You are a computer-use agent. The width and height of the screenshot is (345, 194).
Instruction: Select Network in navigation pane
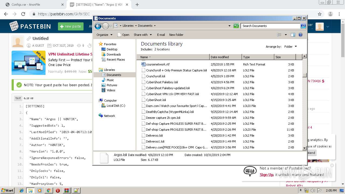[x=109, y=116]
